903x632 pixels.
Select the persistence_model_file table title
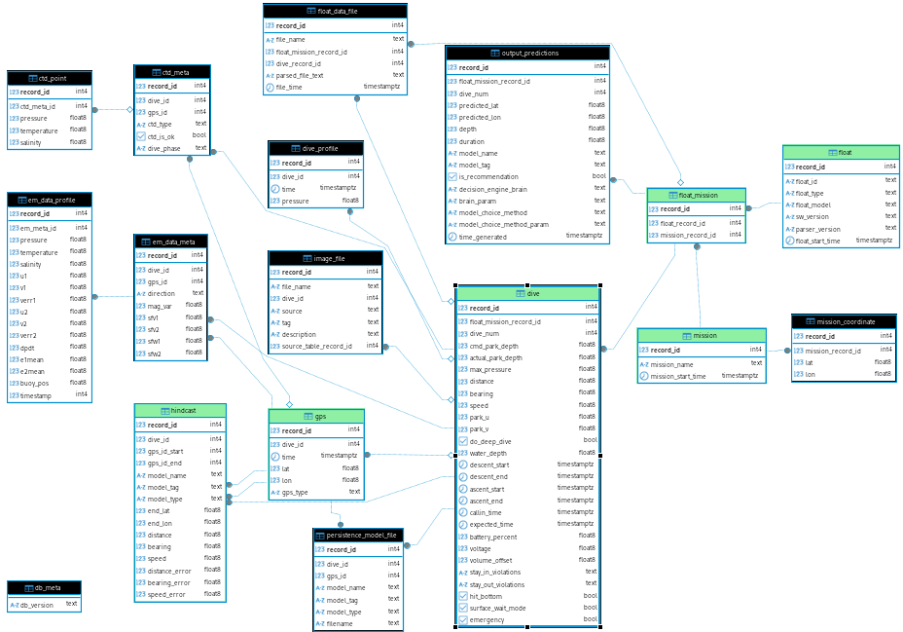pyautogui.click(x=361, y=536)
